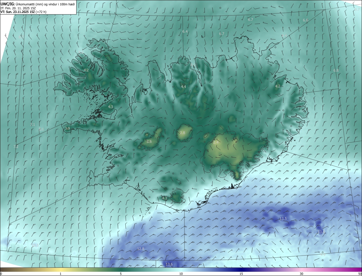Click the initial time line 'IT: Fim. 20. 11. 2025 15Z'

tap(18, 8)
